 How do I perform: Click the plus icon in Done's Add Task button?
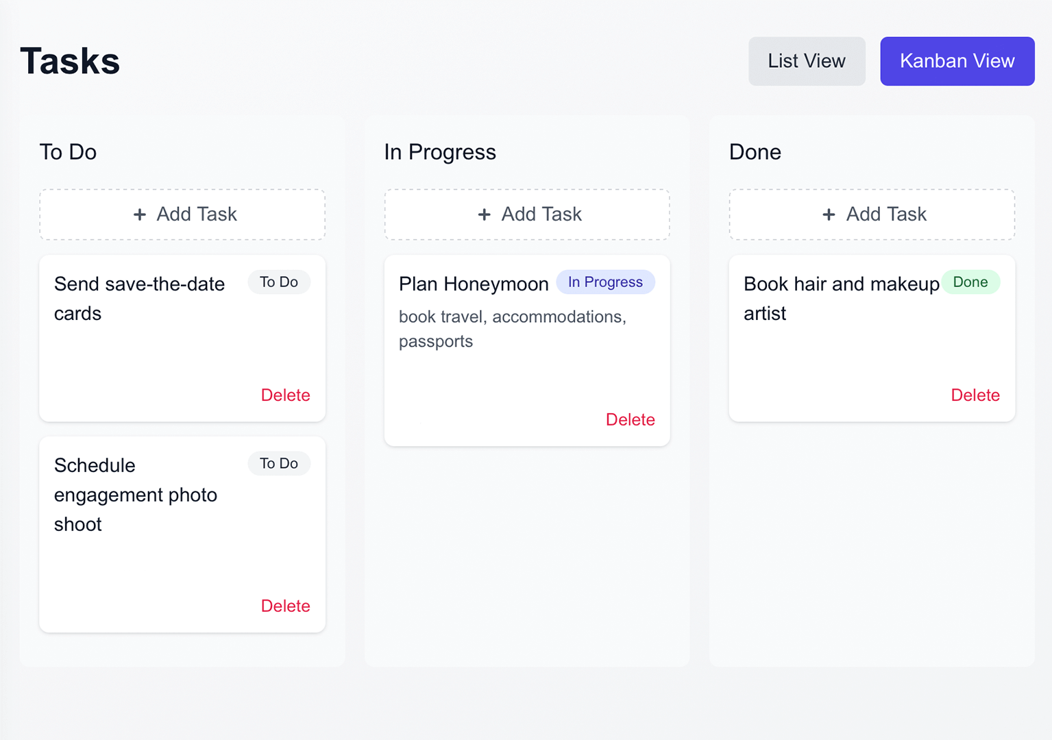829,214
